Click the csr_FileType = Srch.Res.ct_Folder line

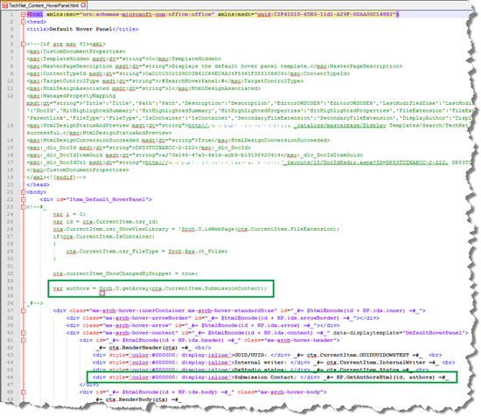(x=147, y=252)
